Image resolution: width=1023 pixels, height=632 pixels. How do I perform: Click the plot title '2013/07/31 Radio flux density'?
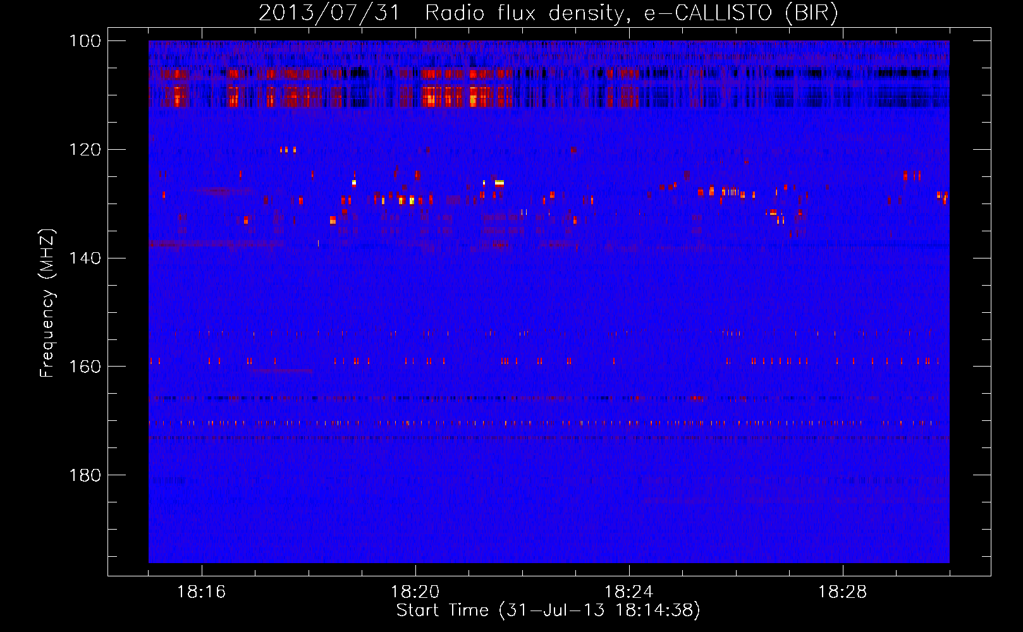tap(549, 13)
